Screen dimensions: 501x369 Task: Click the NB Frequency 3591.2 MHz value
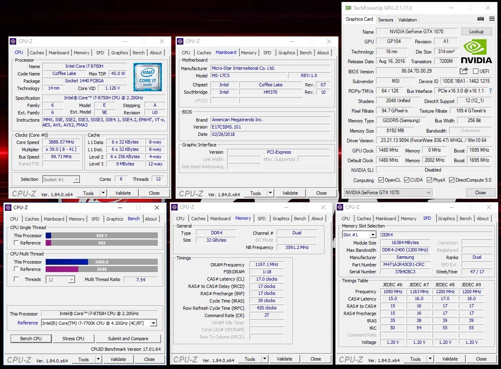[x=297, y=247]
